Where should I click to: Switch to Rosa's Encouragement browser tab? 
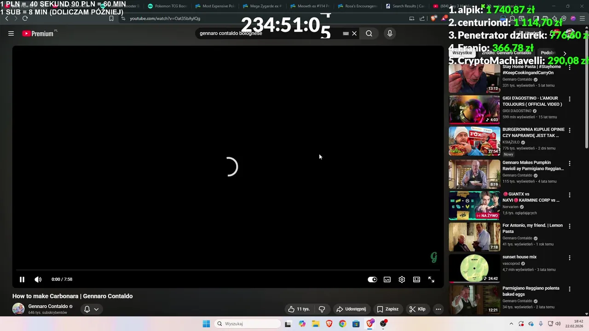click(x=358, y=6)
